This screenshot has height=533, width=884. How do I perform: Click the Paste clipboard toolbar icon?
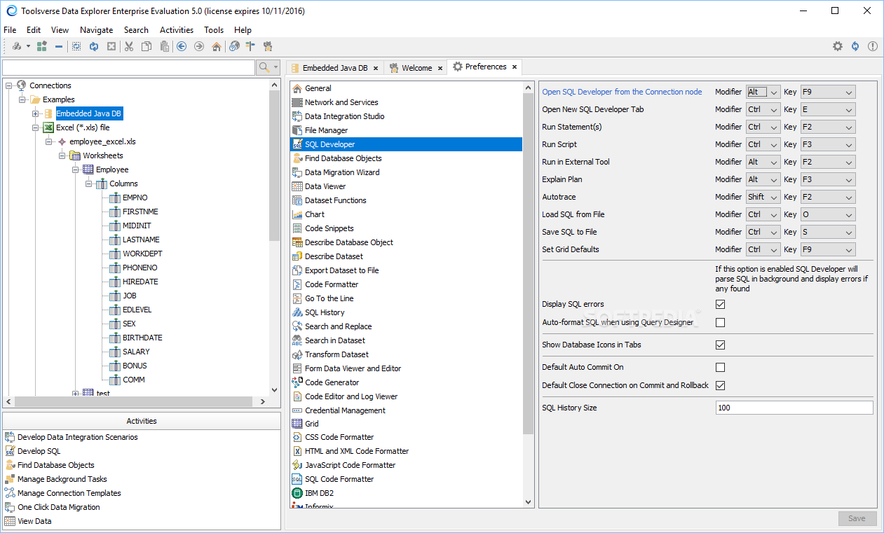pyautogui.click(x=164, y=46)
